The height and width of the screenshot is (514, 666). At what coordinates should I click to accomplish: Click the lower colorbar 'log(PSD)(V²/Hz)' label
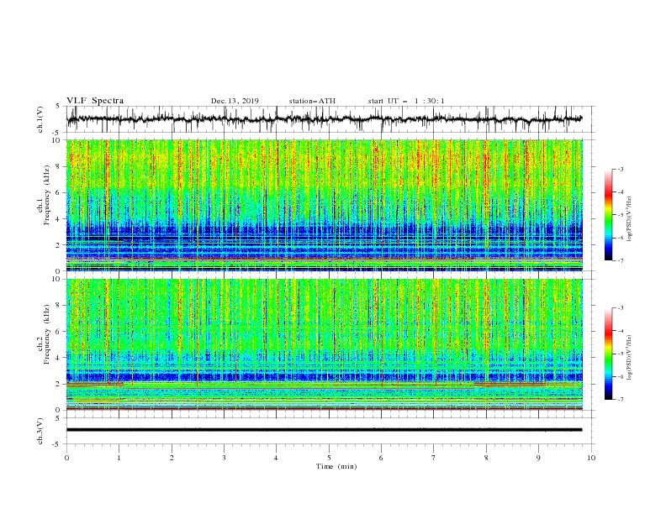tap(629, 358)
